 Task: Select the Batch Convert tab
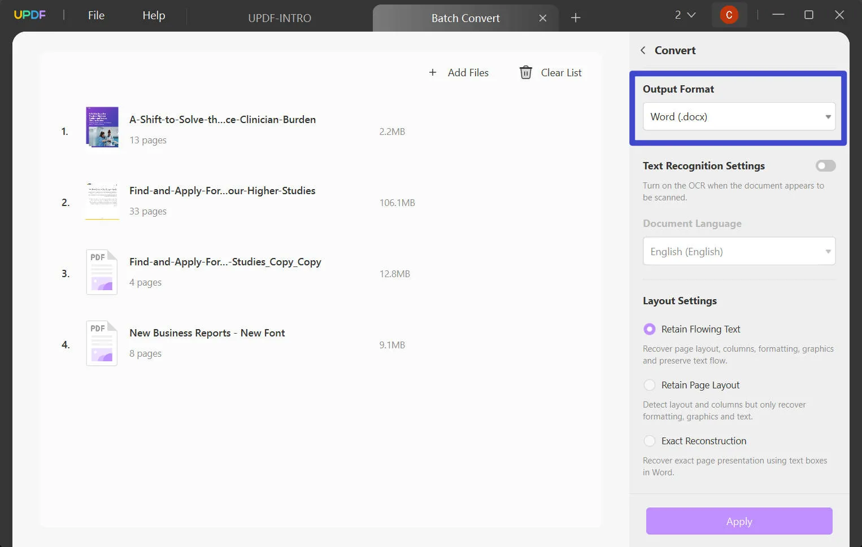(465, 18)
